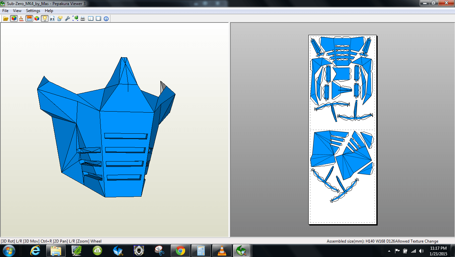Click the volume speaker tray icon
Image resolution: width=455 pixels, height=257 pixels.
point(421,251)
